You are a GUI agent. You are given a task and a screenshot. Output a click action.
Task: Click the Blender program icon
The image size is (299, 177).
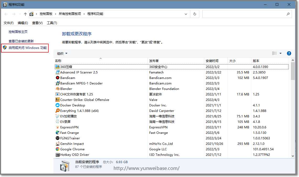coord(57,89)
